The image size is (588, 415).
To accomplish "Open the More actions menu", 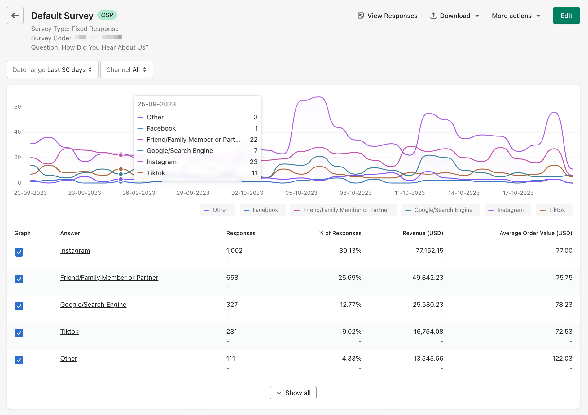I will [x=516, y=16].
